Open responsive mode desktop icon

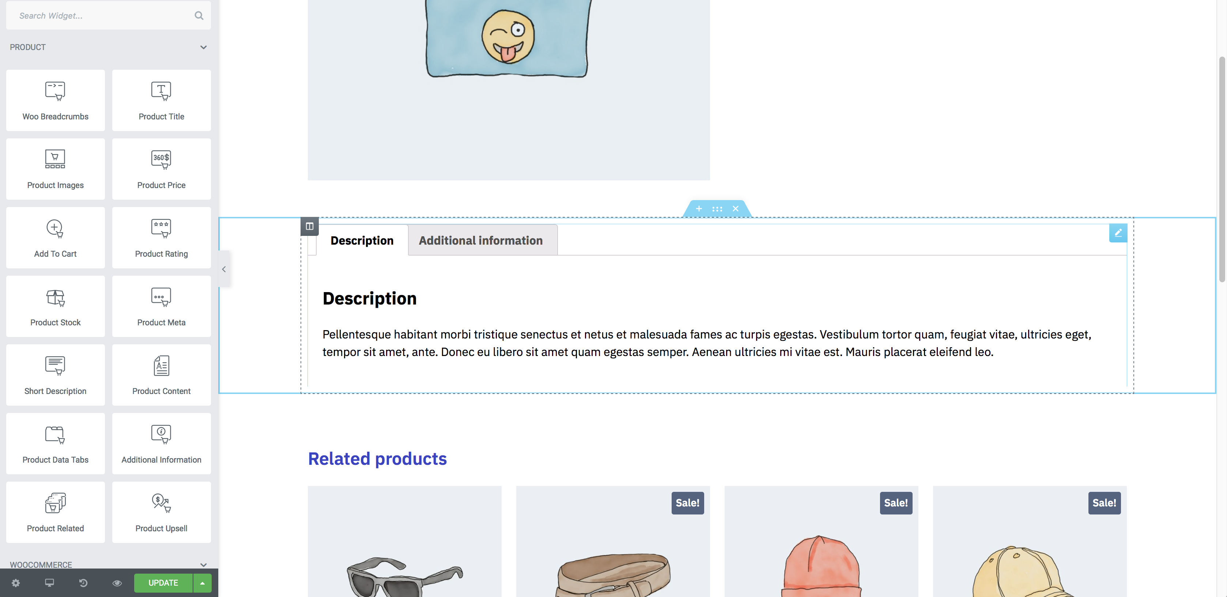coord(49,583)
